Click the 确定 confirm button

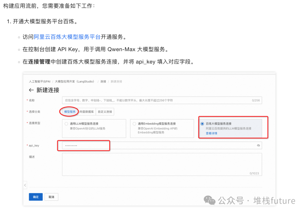36,197
